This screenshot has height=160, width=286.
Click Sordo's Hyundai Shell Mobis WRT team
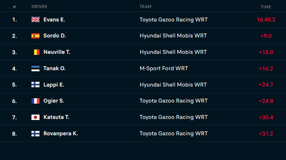[x=173, y=36]
